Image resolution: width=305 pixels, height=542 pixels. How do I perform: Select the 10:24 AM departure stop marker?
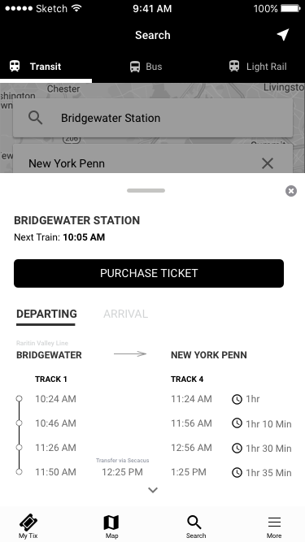(x=19, y=398)
